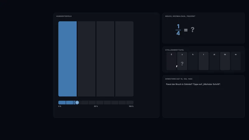This screenshot has width=249, height=140.
Task: Select the ht place value column
Action: point(225,61)
